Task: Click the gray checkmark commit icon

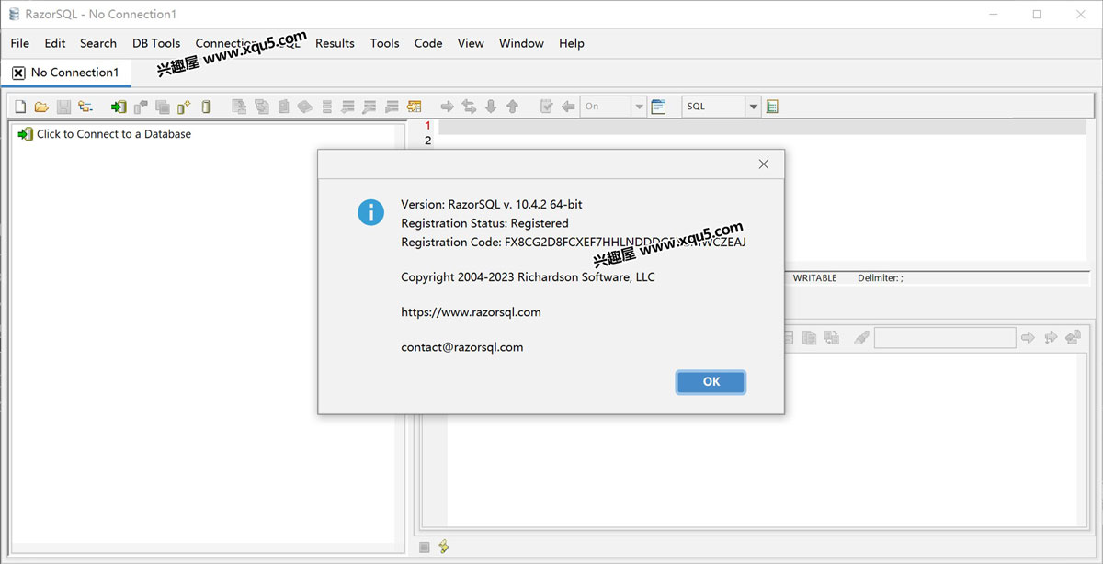Action: [546, 107]
